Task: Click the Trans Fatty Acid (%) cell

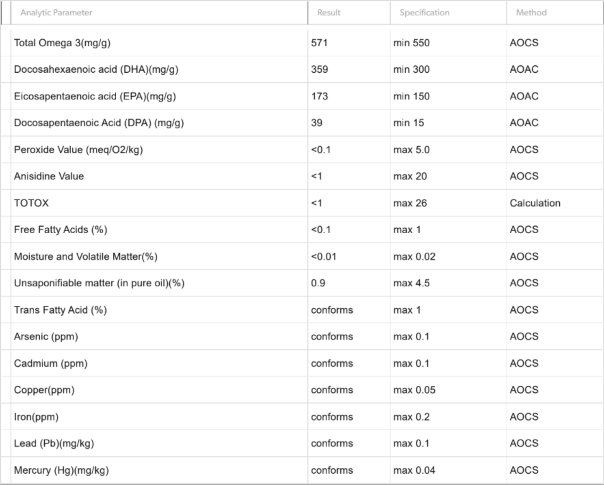Action: [60, 310]
